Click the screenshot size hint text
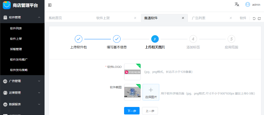264x115 pixels. (x=208, y=93)
